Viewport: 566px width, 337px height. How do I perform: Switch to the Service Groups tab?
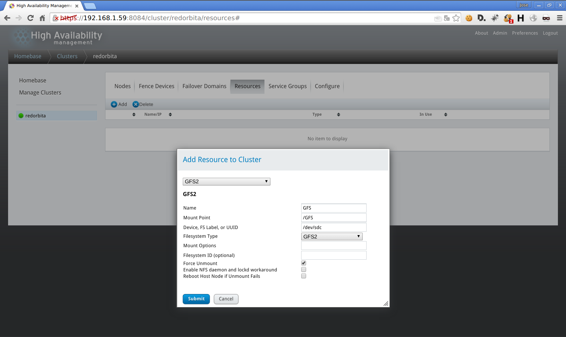pyautogui.click(x=287, y=86)
